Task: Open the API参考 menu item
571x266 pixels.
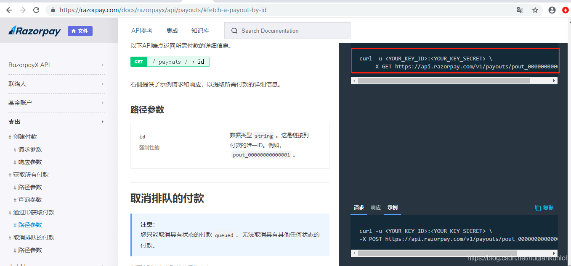Action: pyautogui.click(x=142, y=31)
